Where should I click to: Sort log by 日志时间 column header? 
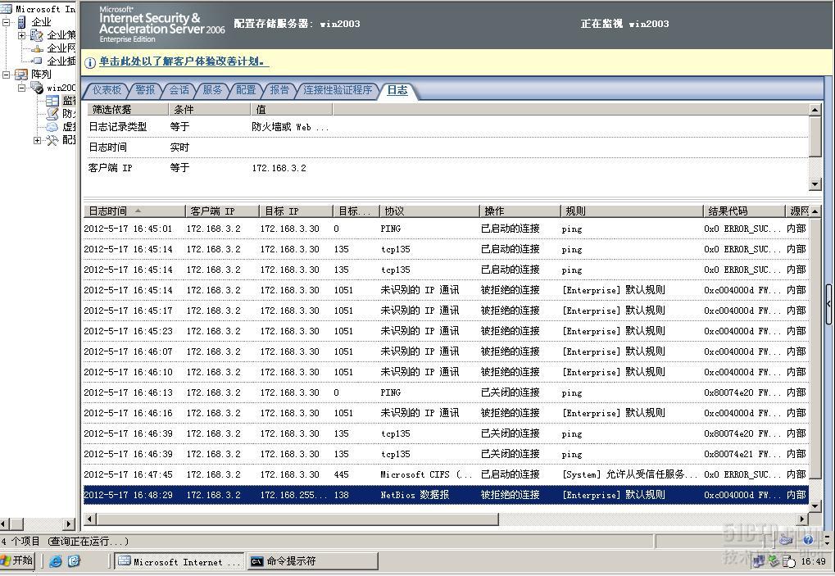coord(134,211)
